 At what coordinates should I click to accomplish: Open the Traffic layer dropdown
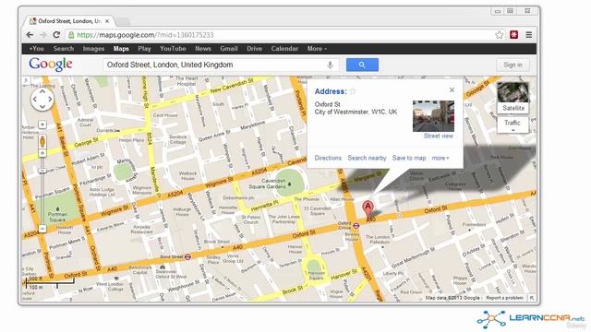[x=513, y=125]
